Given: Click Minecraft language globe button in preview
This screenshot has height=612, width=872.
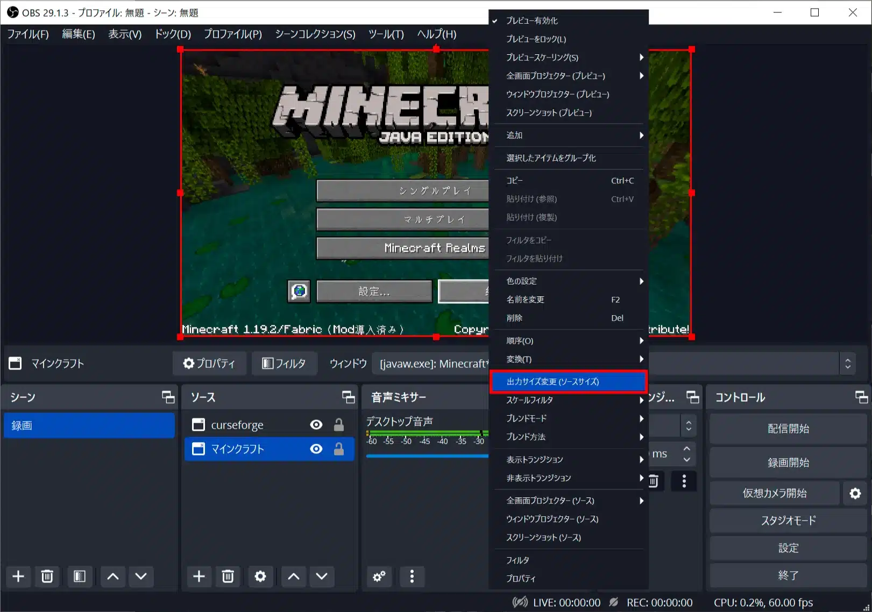Looking at the screenshot, I should pyautogui.click(x=299, y=291).
